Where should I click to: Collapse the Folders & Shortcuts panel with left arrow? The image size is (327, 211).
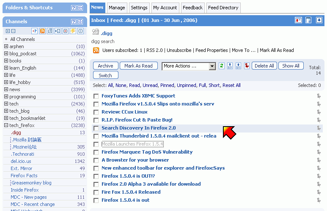click(80, 8)
